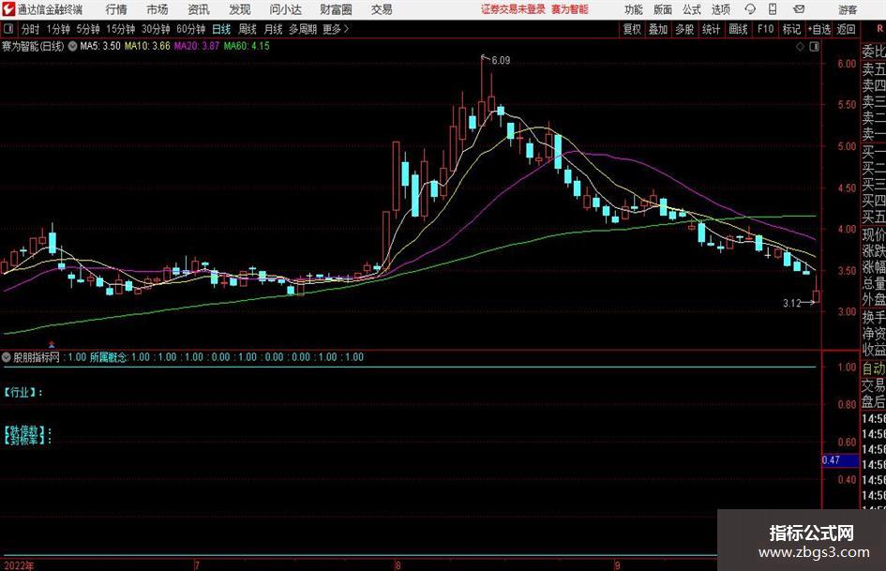Expand the 更多 period options
This screenshot has width=886, height=571.
click(336, 29)
